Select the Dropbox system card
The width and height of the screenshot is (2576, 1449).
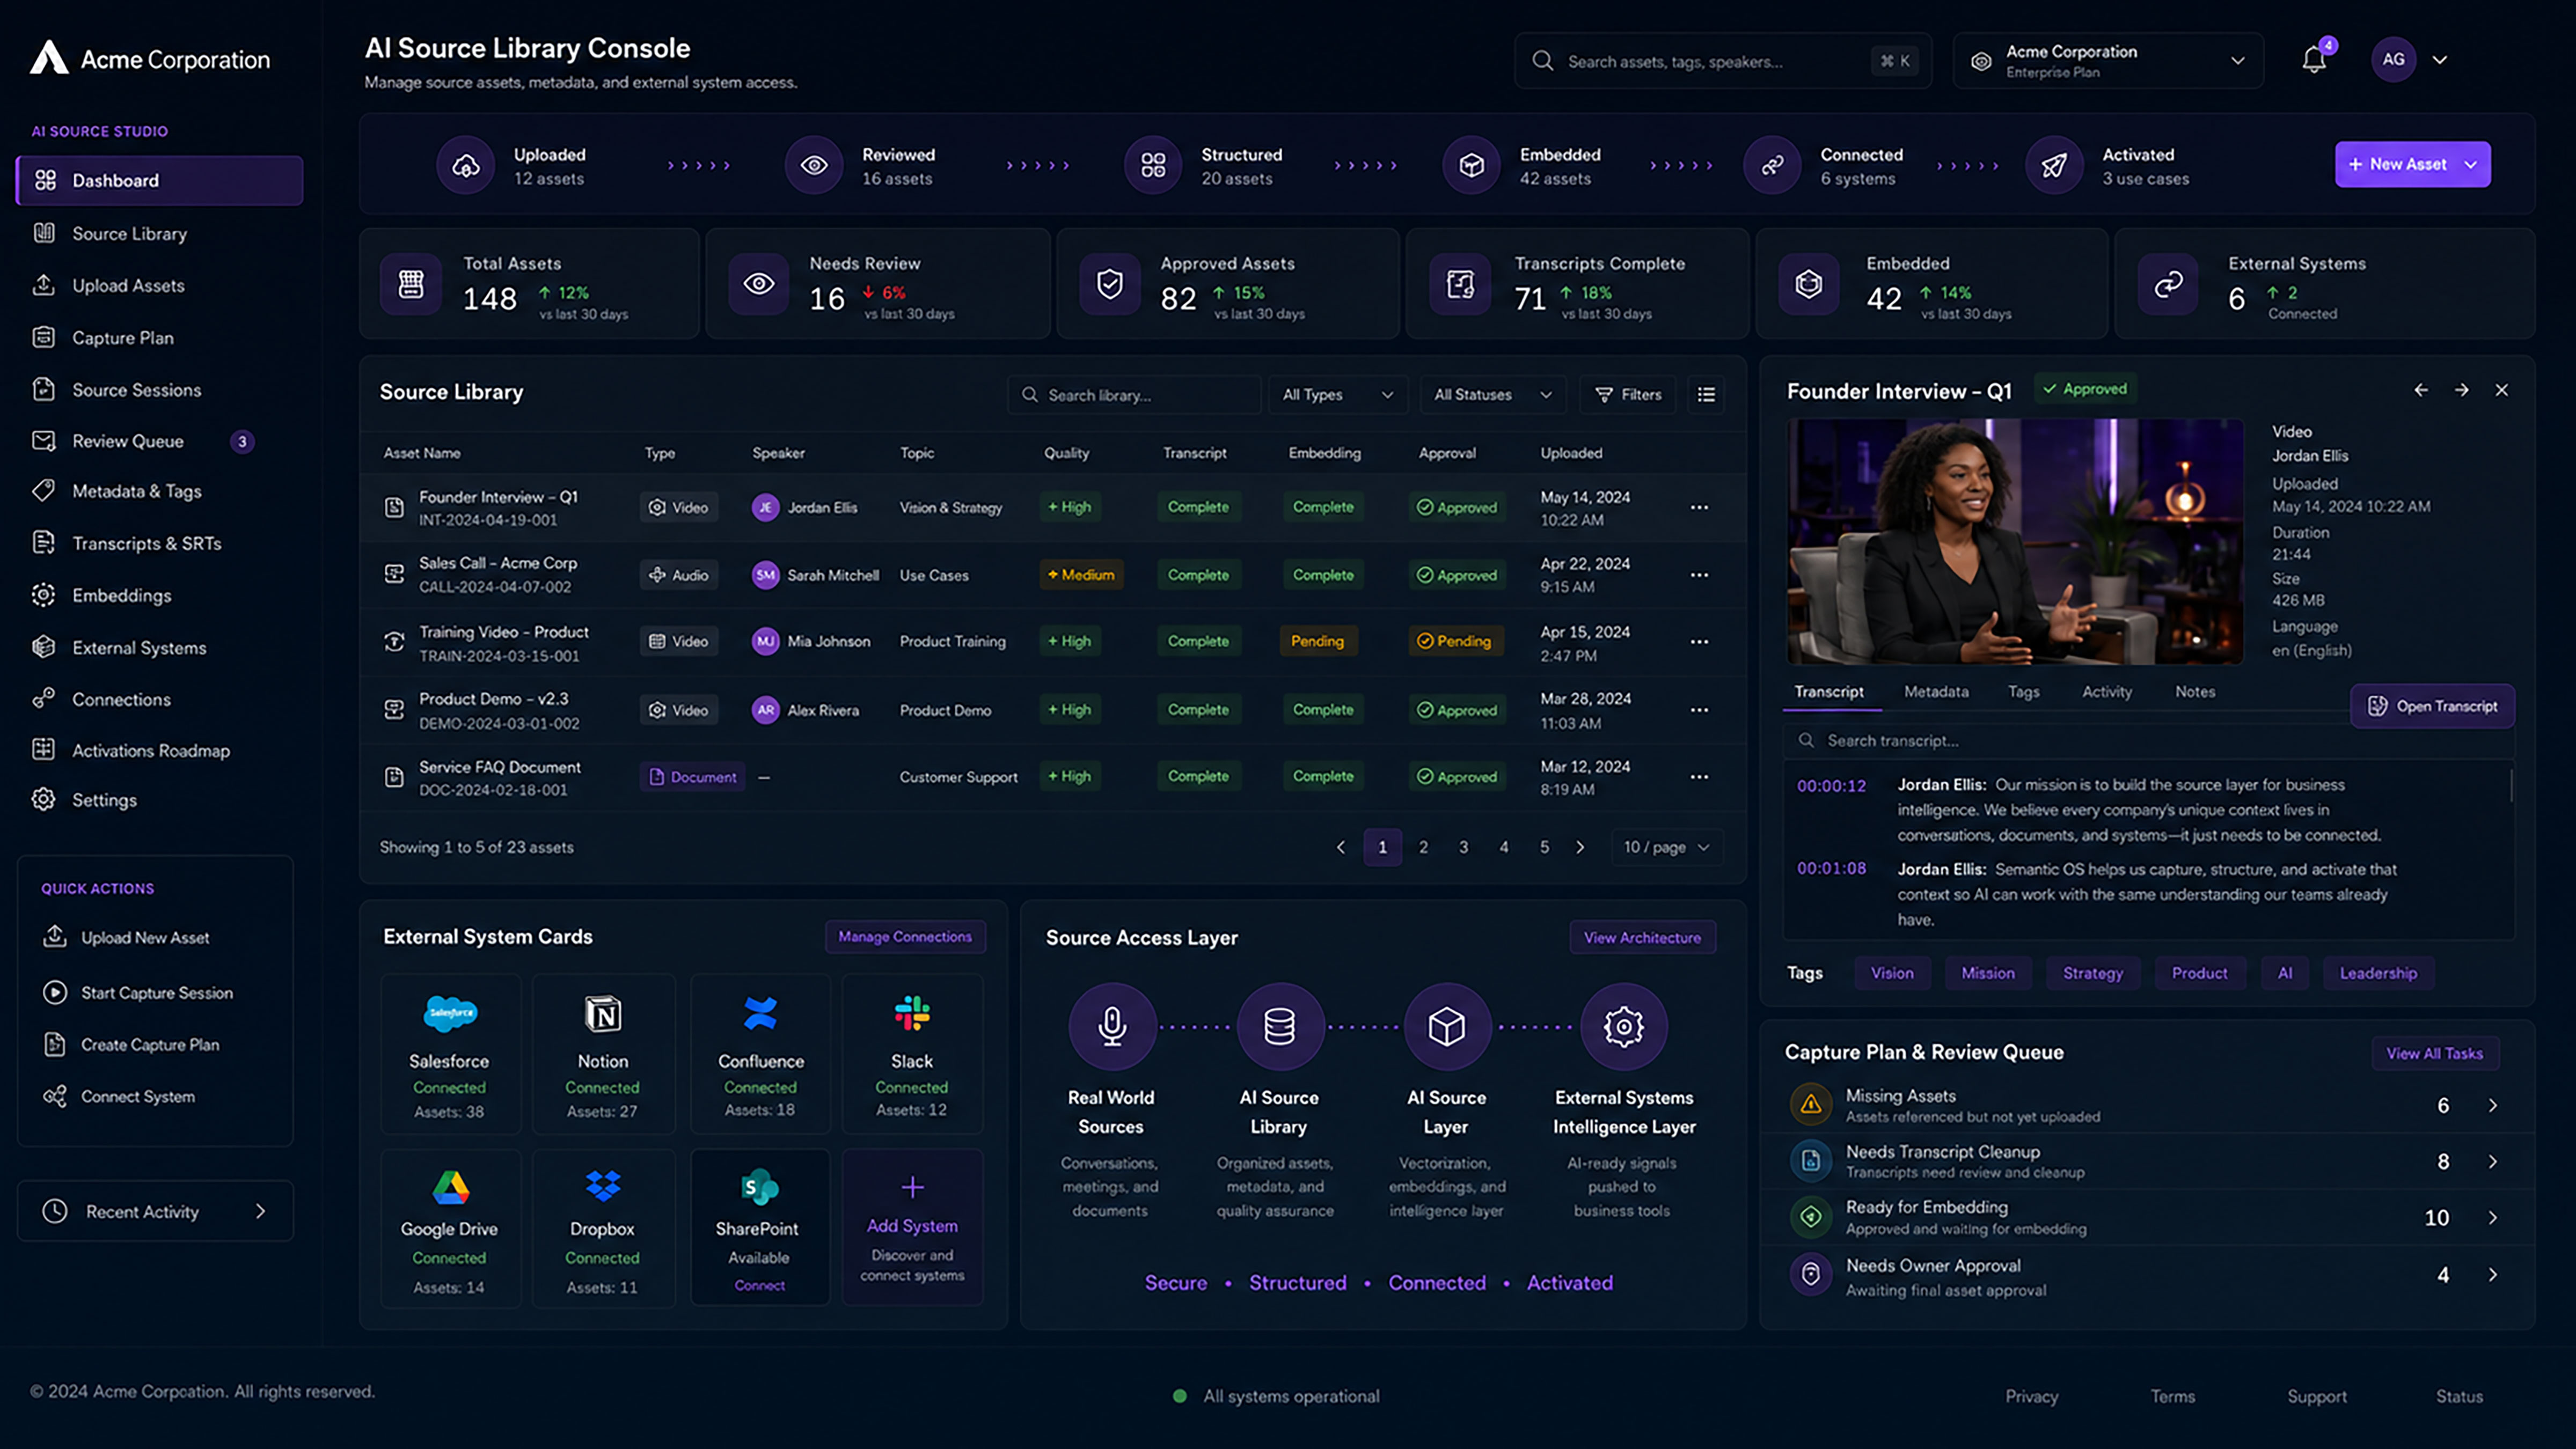[603, 1228]
